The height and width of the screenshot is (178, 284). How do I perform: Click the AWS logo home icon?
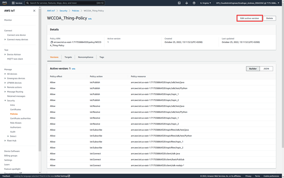tap(5, 3)
